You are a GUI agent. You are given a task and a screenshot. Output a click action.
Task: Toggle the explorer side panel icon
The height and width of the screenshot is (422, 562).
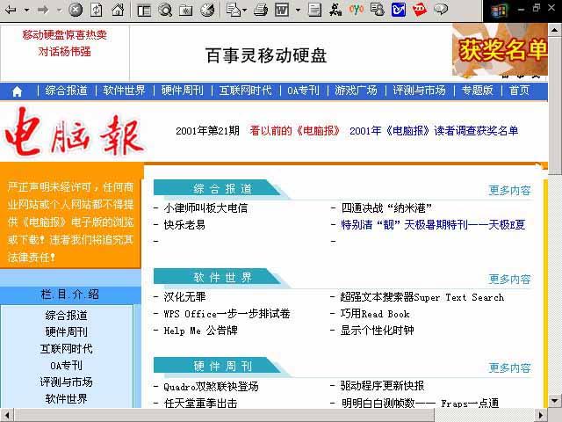[x=144, y=11]
